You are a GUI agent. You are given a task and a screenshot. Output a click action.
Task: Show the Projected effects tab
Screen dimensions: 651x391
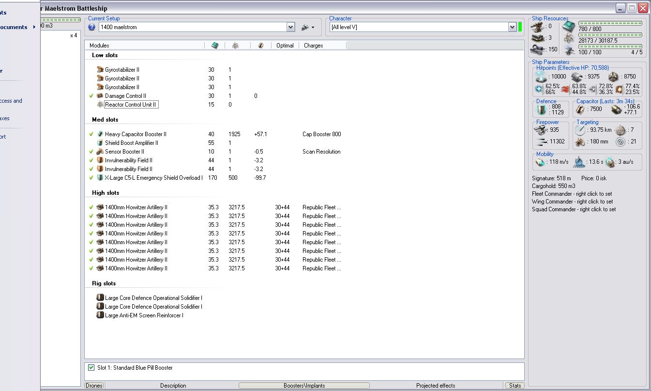click(436, 386)
